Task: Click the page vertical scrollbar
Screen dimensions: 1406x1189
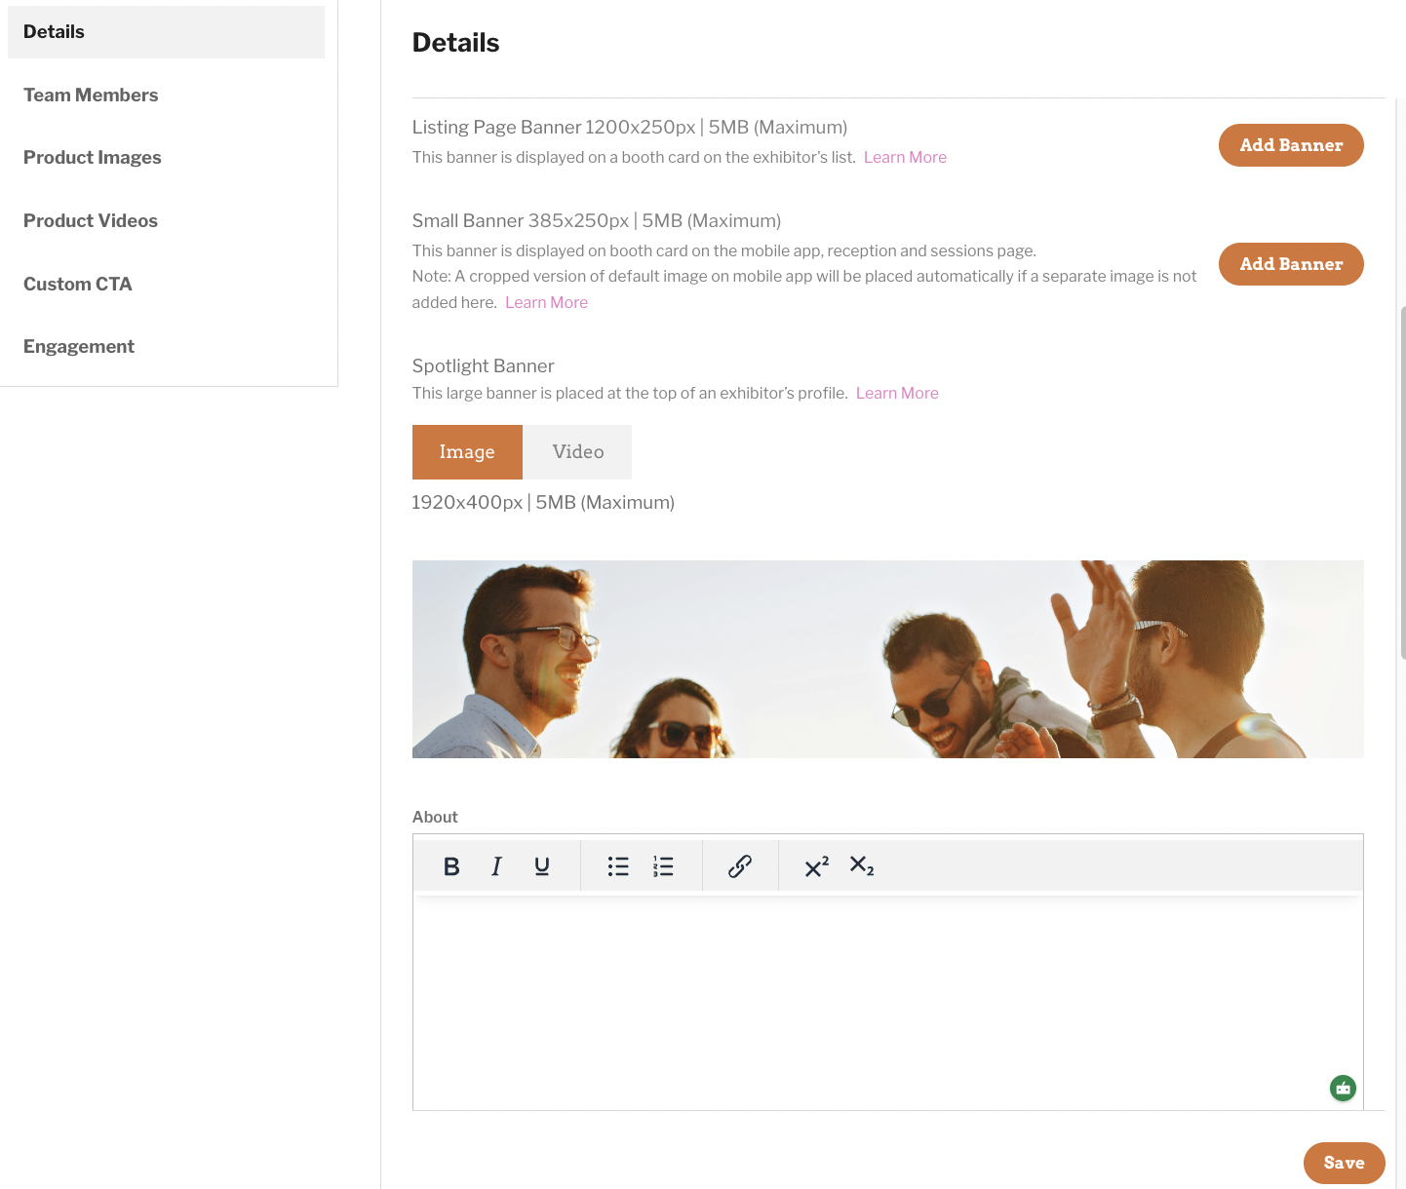Action: pos(1402,482)
